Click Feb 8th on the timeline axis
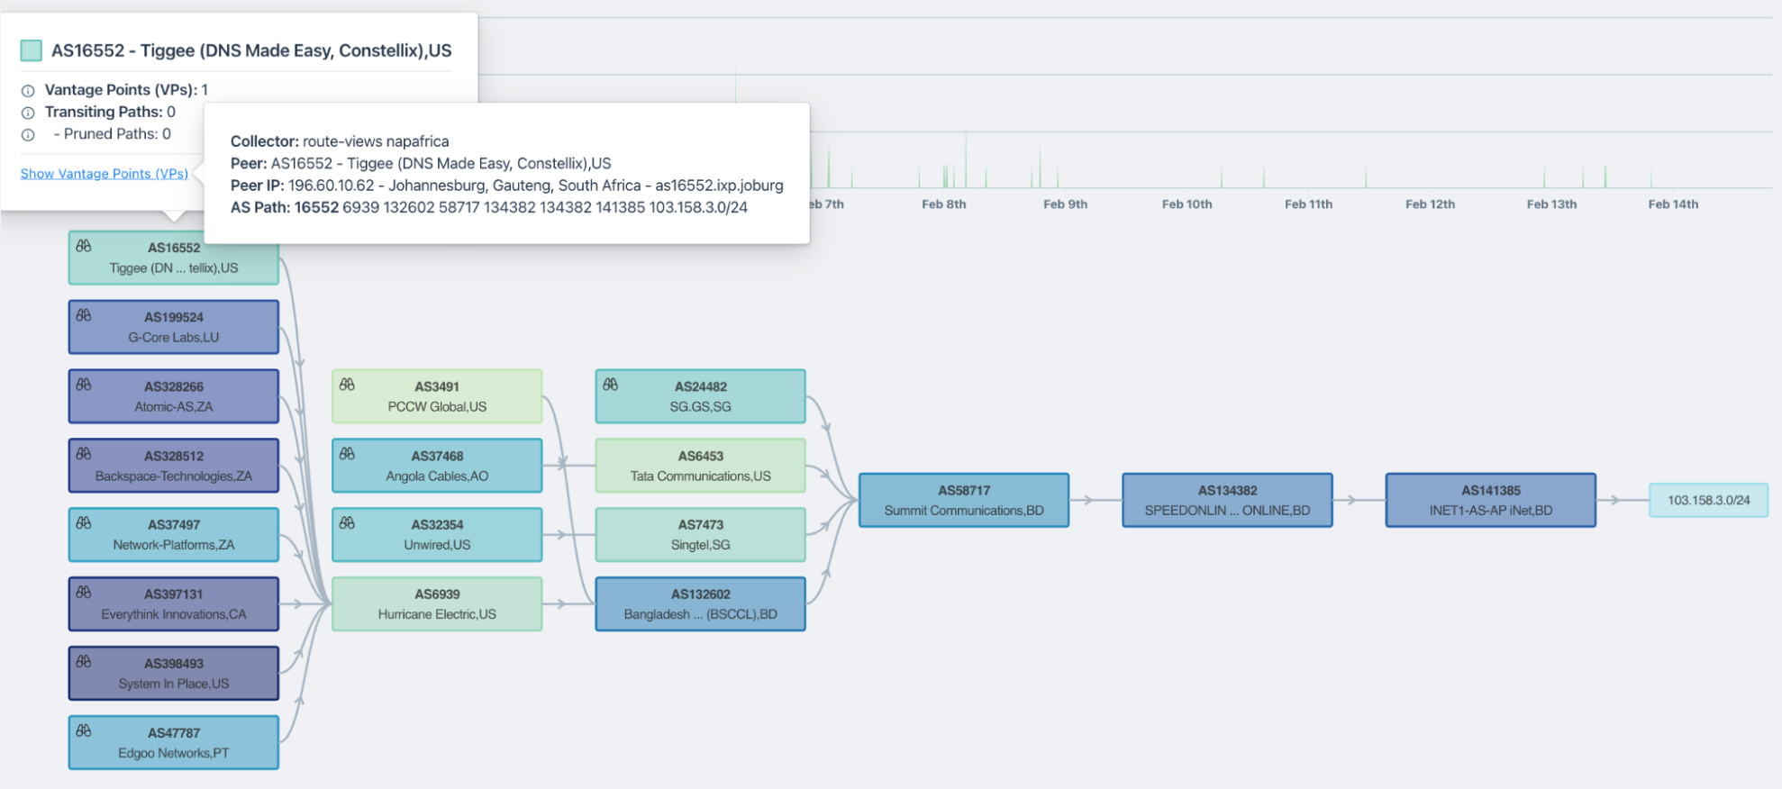The height and width of the screenshot is (789, 1782). (x=943, y=204)
